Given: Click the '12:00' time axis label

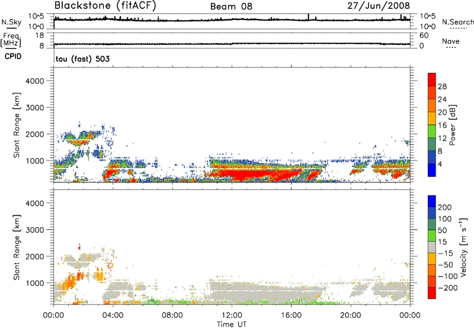Looking at the screenshot, I should (x=232, y=316).
